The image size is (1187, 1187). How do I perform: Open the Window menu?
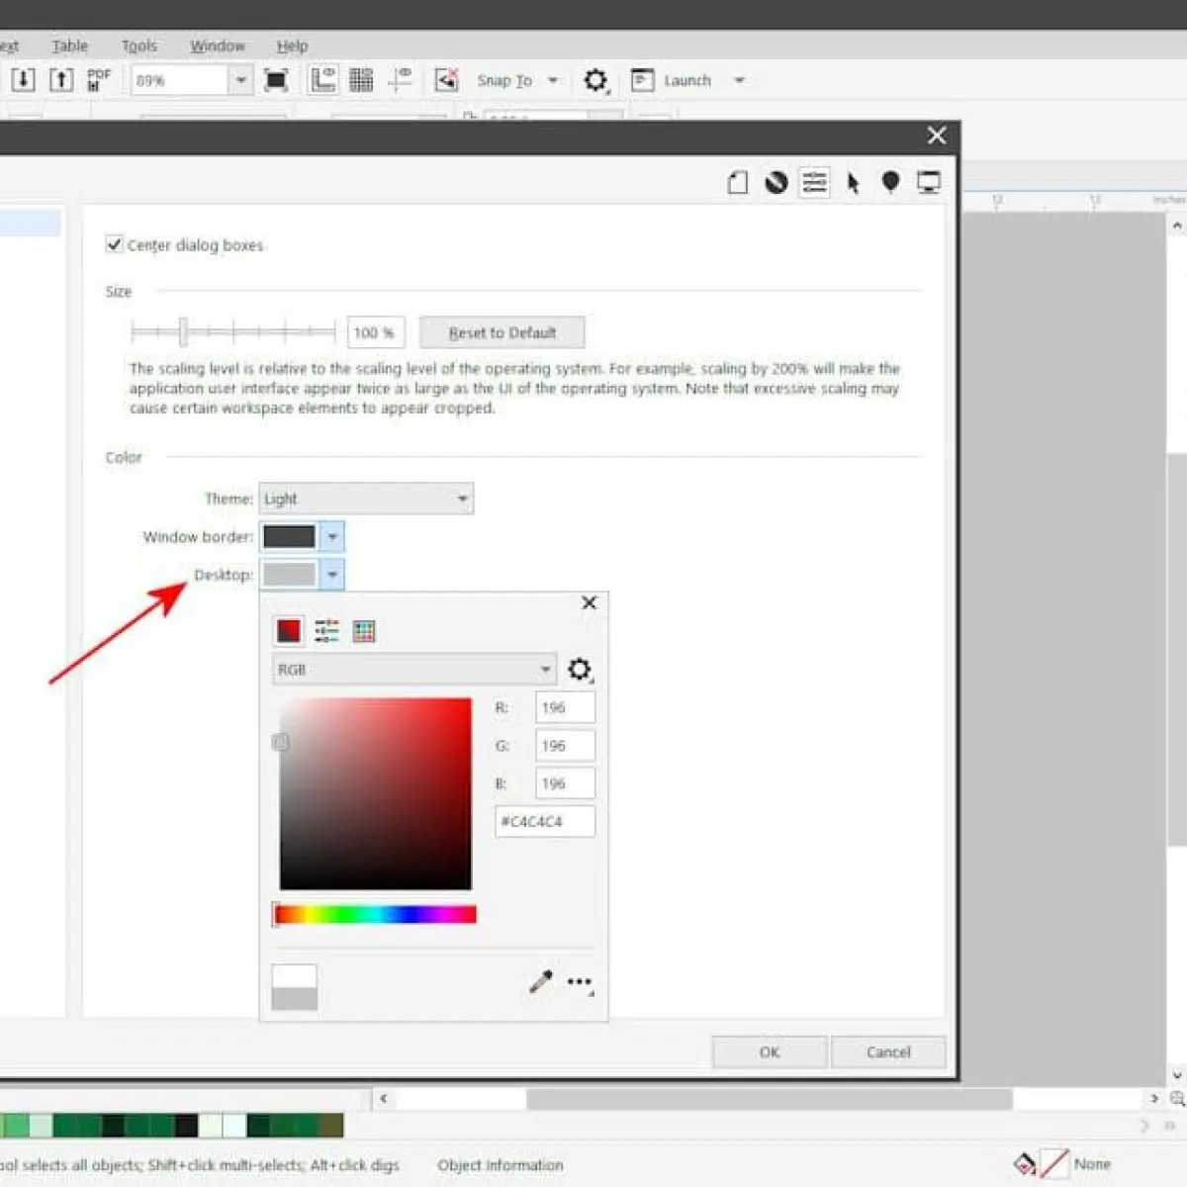(217, 46)
